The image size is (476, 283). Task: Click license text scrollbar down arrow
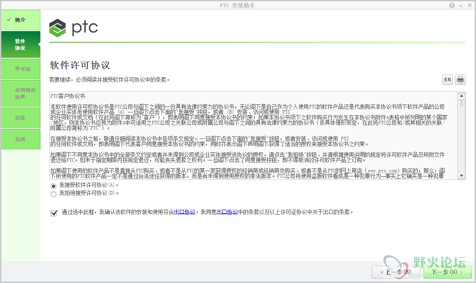tap(461, 175)
